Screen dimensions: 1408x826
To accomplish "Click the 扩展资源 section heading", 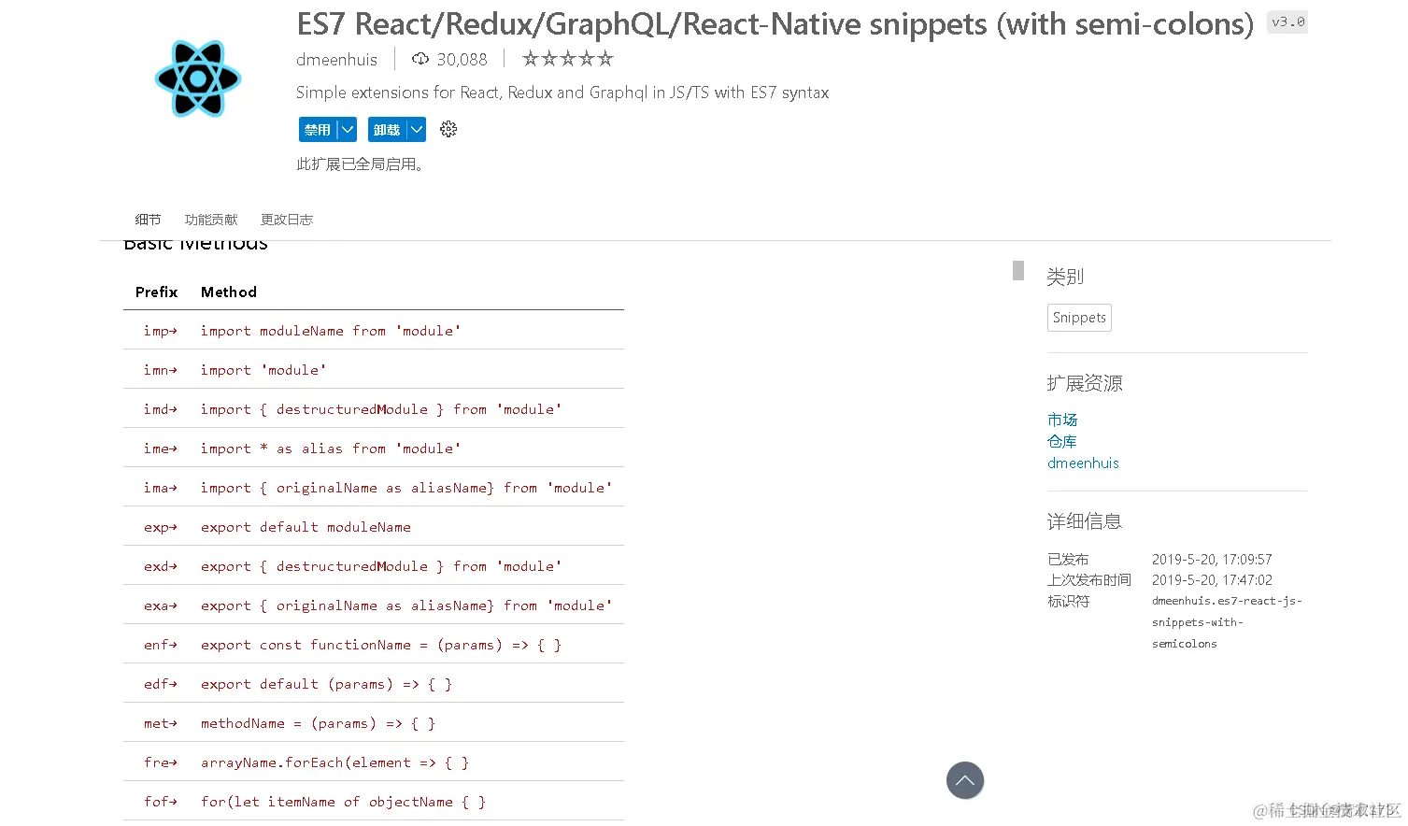I will pos(1085,383).
